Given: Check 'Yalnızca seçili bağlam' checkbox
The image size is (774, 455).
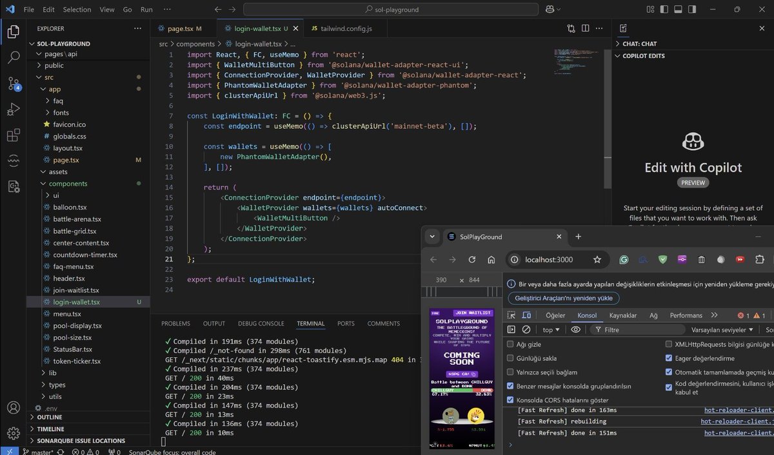Looking at the screenshot, I should click(x=511, y=372).
